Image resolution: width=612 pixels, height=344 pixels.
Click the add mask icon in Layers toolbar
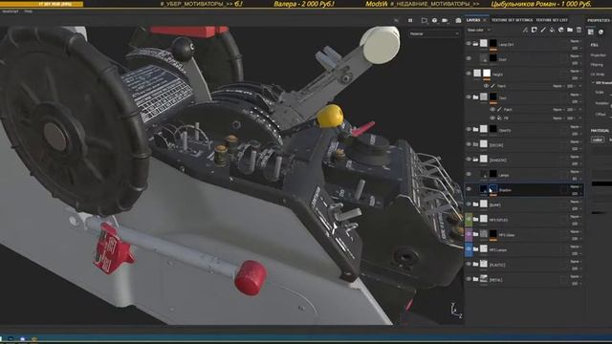coord(535,30)
